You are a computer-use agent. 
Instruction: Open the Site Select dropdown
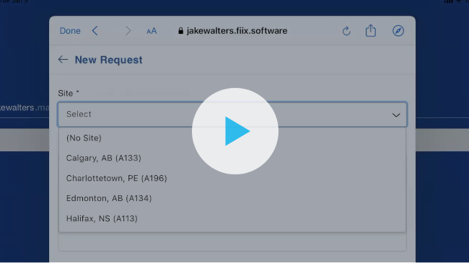tap(232, 115)
